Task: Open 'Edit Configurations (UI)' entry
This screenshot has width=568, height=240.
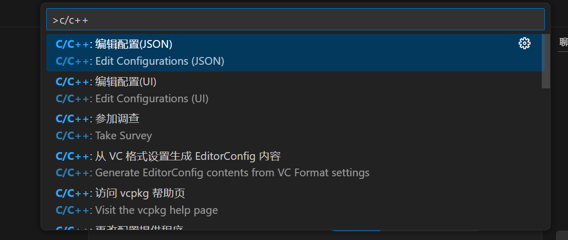Action: pos(152,98)
